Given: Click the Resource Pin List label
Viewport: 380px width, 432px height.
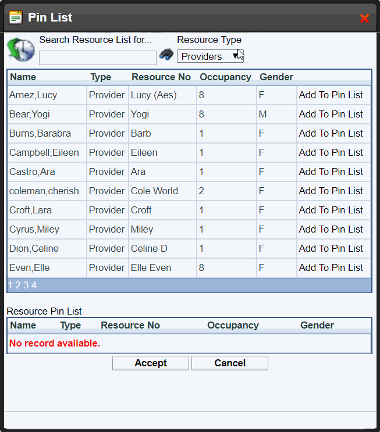Looking at the screenshot, I should coord(44,311).
